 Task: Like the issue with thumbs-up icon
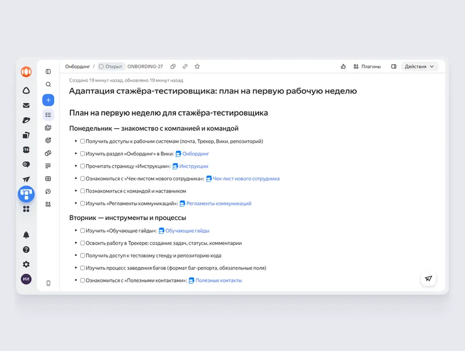343,67
